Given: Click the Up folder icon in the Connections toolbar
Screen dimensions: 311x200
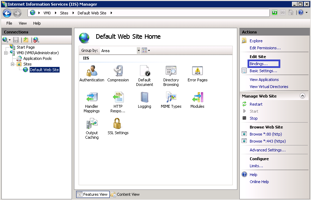Looking at the screenshot, I should tap(26, 40).
